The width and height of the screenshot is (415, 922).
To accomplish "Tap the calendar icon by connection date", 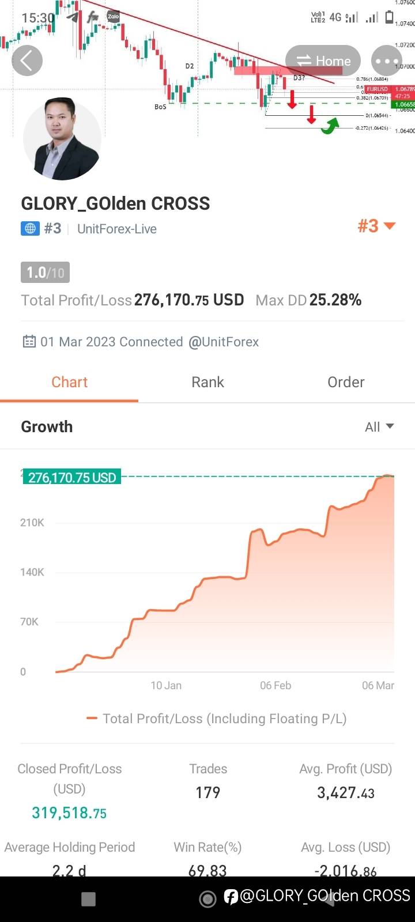I will tap(29, 342).
